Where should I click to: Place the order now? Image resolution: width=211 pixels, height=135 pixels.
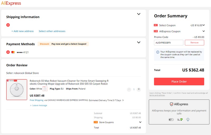[x=179, y=81]
